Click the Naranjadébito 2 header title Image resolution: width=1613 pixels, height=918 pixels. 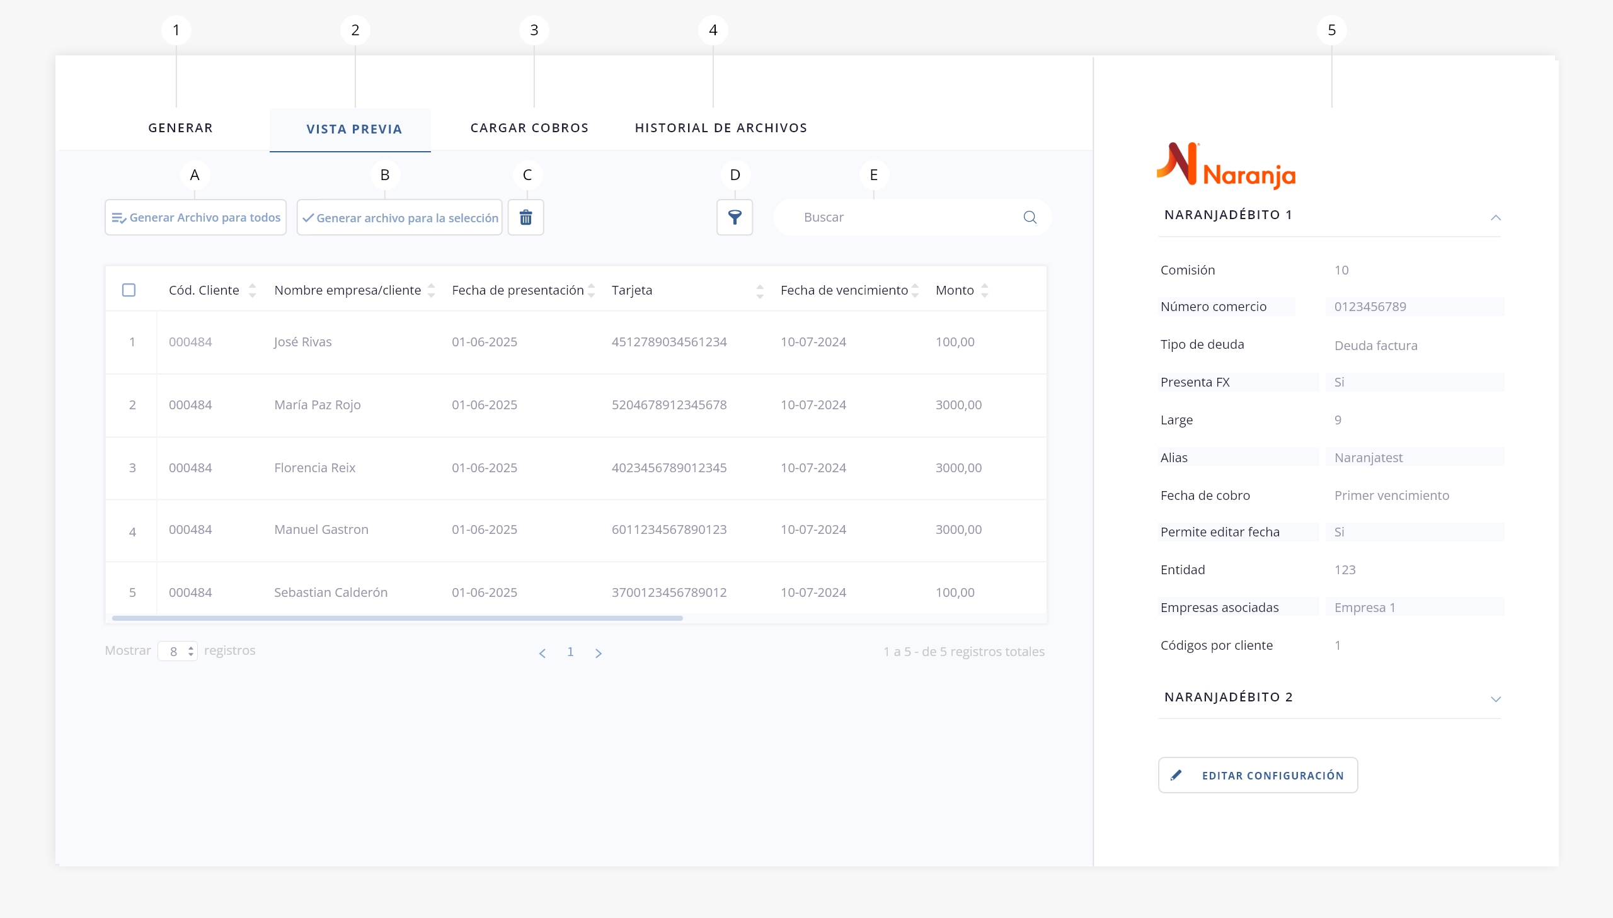(x=1228, y=697)
